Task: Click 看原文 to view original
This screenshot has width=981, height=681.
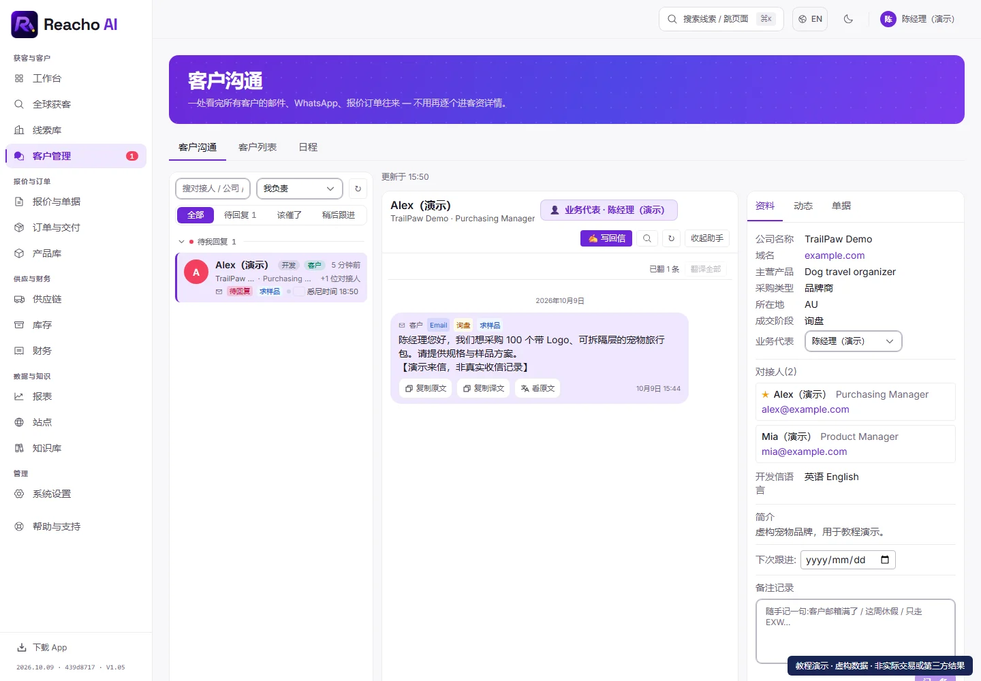Action: 538,388
